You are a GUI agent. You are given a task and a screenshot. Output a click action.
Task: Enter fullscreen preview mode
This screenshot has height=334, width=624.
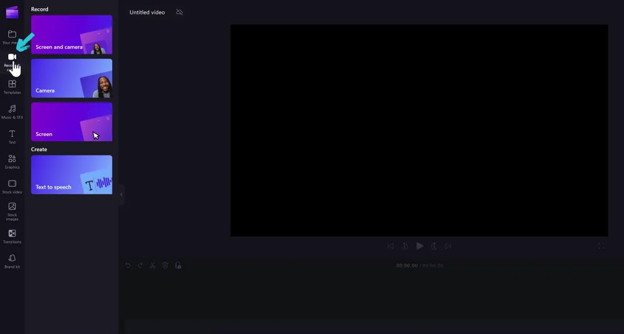coord(601,246)
